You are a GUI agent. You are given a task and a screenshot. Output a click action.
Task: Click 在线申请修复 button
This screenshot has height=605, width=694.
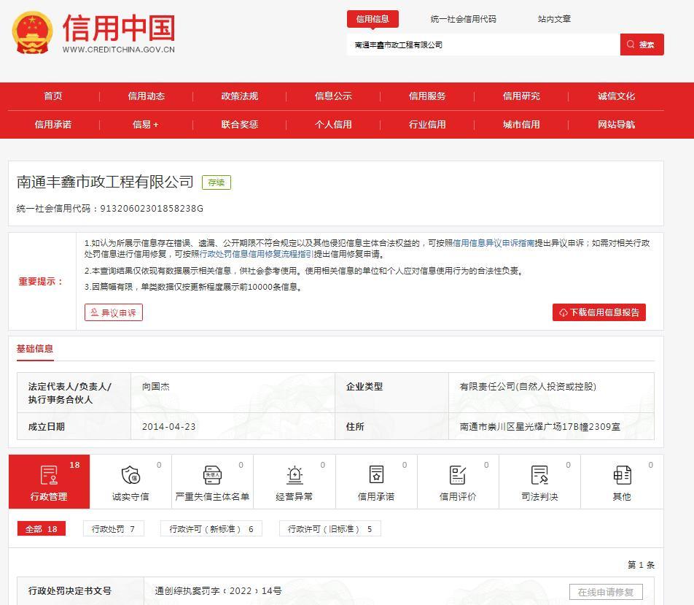(606, 592)
